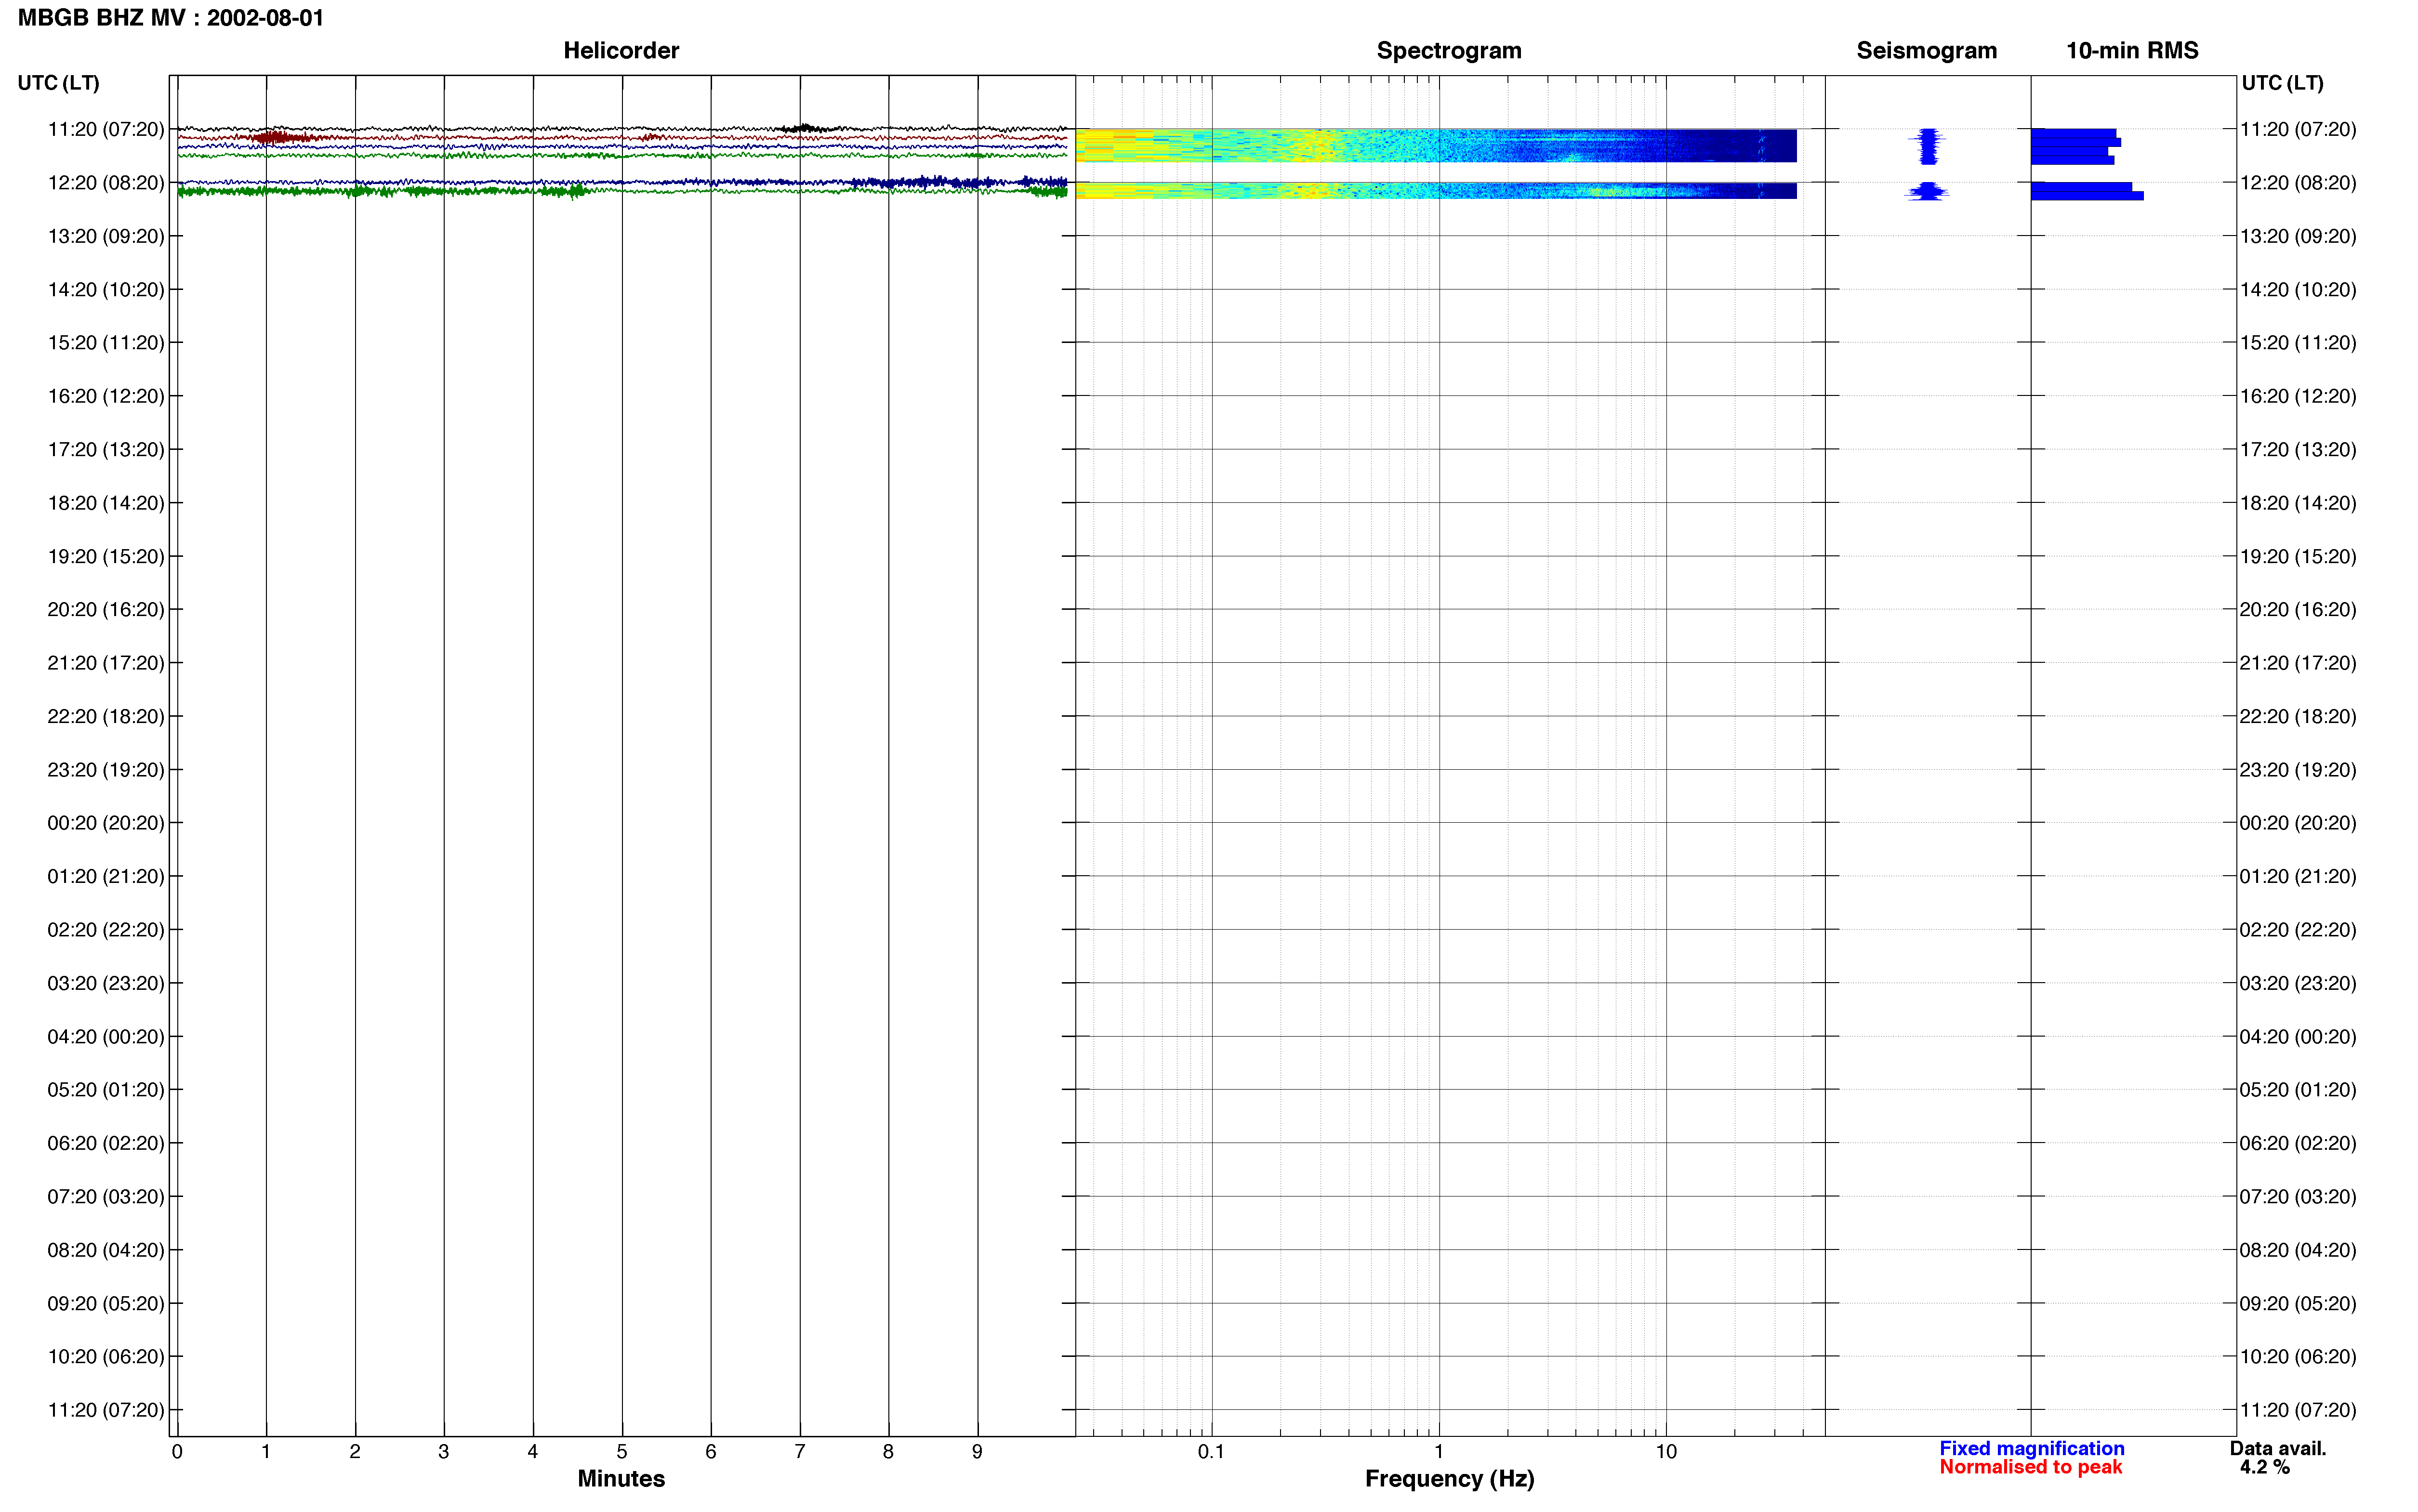
Task: Click the "9" tick on the Minutes axis
Action: pos(977,1451)
